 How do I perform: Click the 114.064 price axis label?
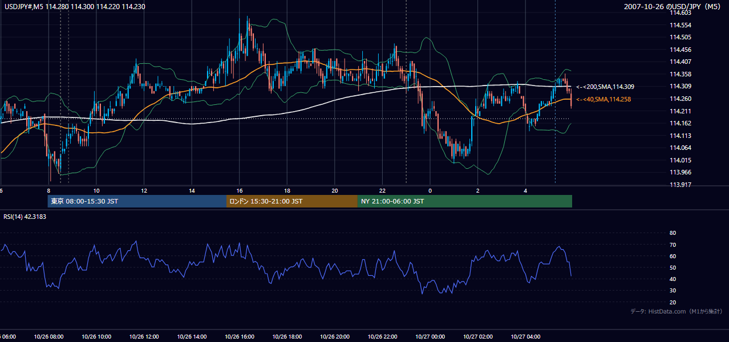(x=681, y=148)
